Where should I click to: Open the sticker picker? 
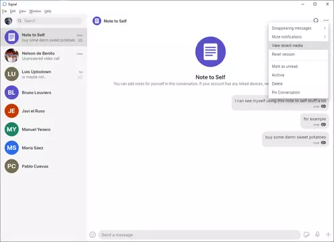(x=306, y=235)
